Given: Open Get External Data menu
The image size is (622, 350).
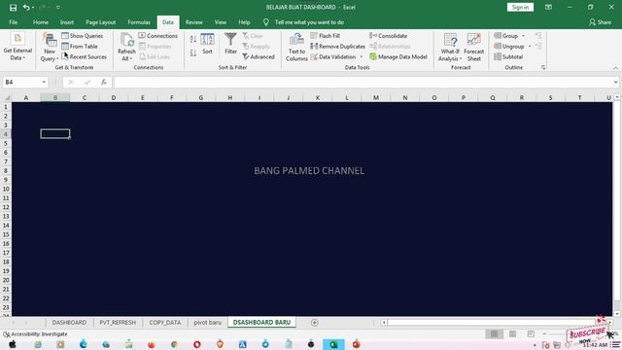Looking at the screenshot, I should pyautogui.click(x=17, y=47).
